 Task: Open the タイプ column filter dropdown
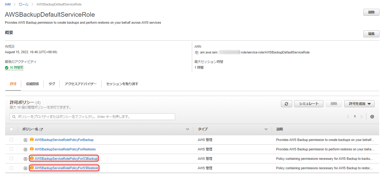click(x=266, y=129)
